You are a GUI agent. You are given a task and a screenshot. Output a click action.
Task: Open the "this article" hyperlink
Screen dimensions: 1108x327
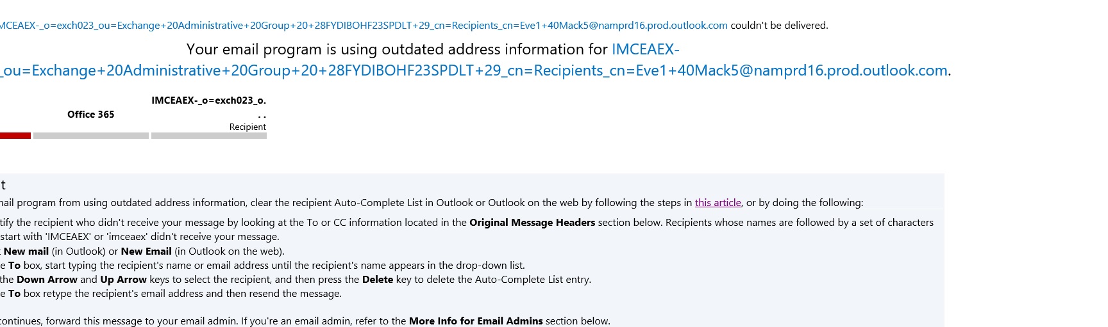tap(718, 203)
